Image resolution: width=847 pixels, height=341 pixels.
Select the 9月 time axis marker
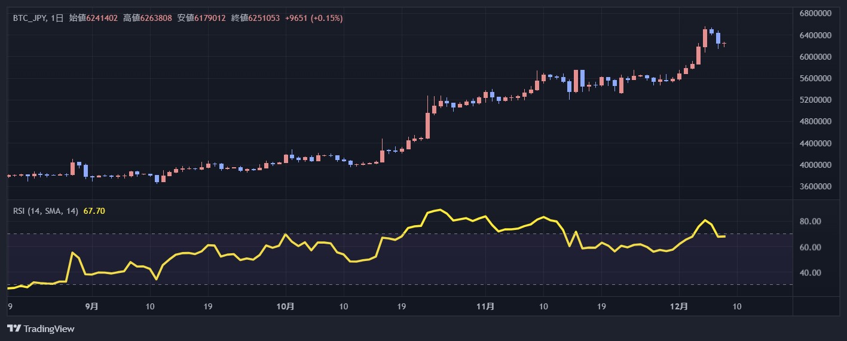click(91, 306)
